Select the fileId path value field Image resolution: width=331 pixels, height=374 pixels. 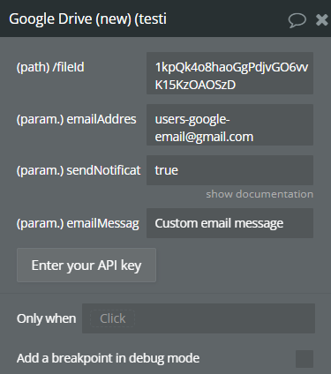[229, 73]
